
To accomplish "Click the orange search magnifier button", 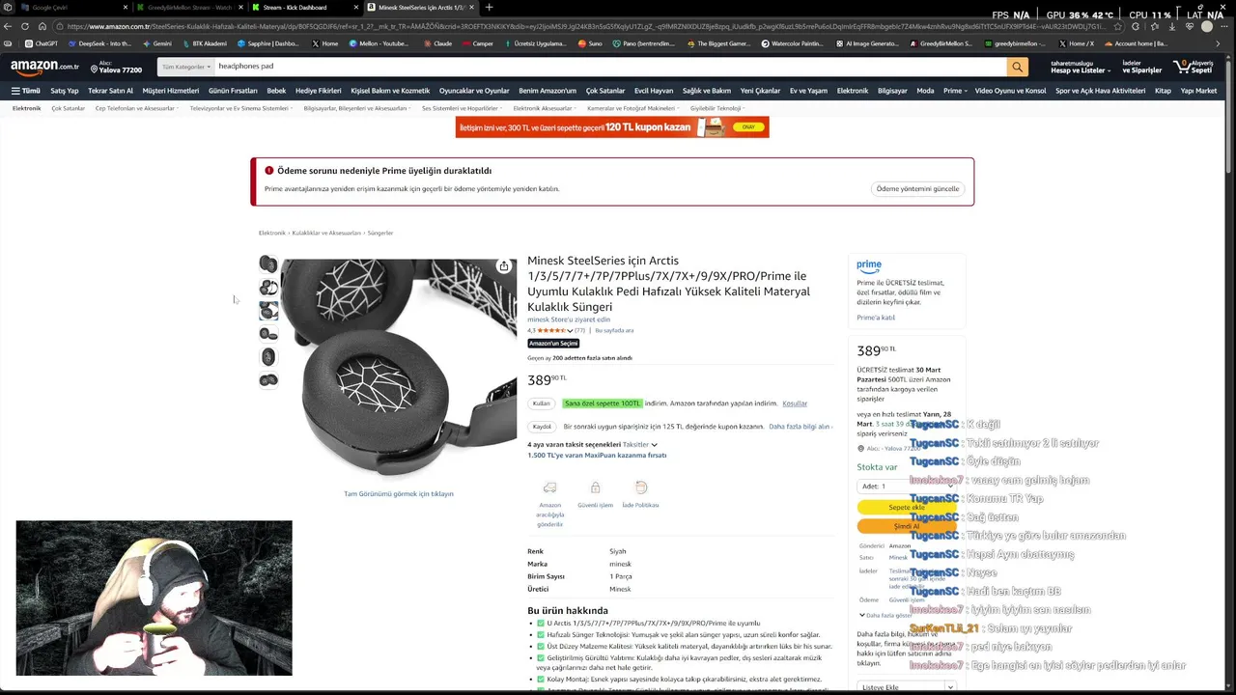I will [1017, 67].
